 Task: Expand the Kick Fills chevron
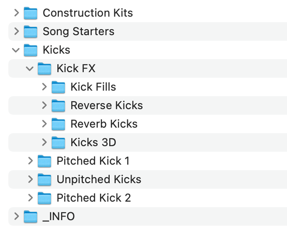click(44, 87)
